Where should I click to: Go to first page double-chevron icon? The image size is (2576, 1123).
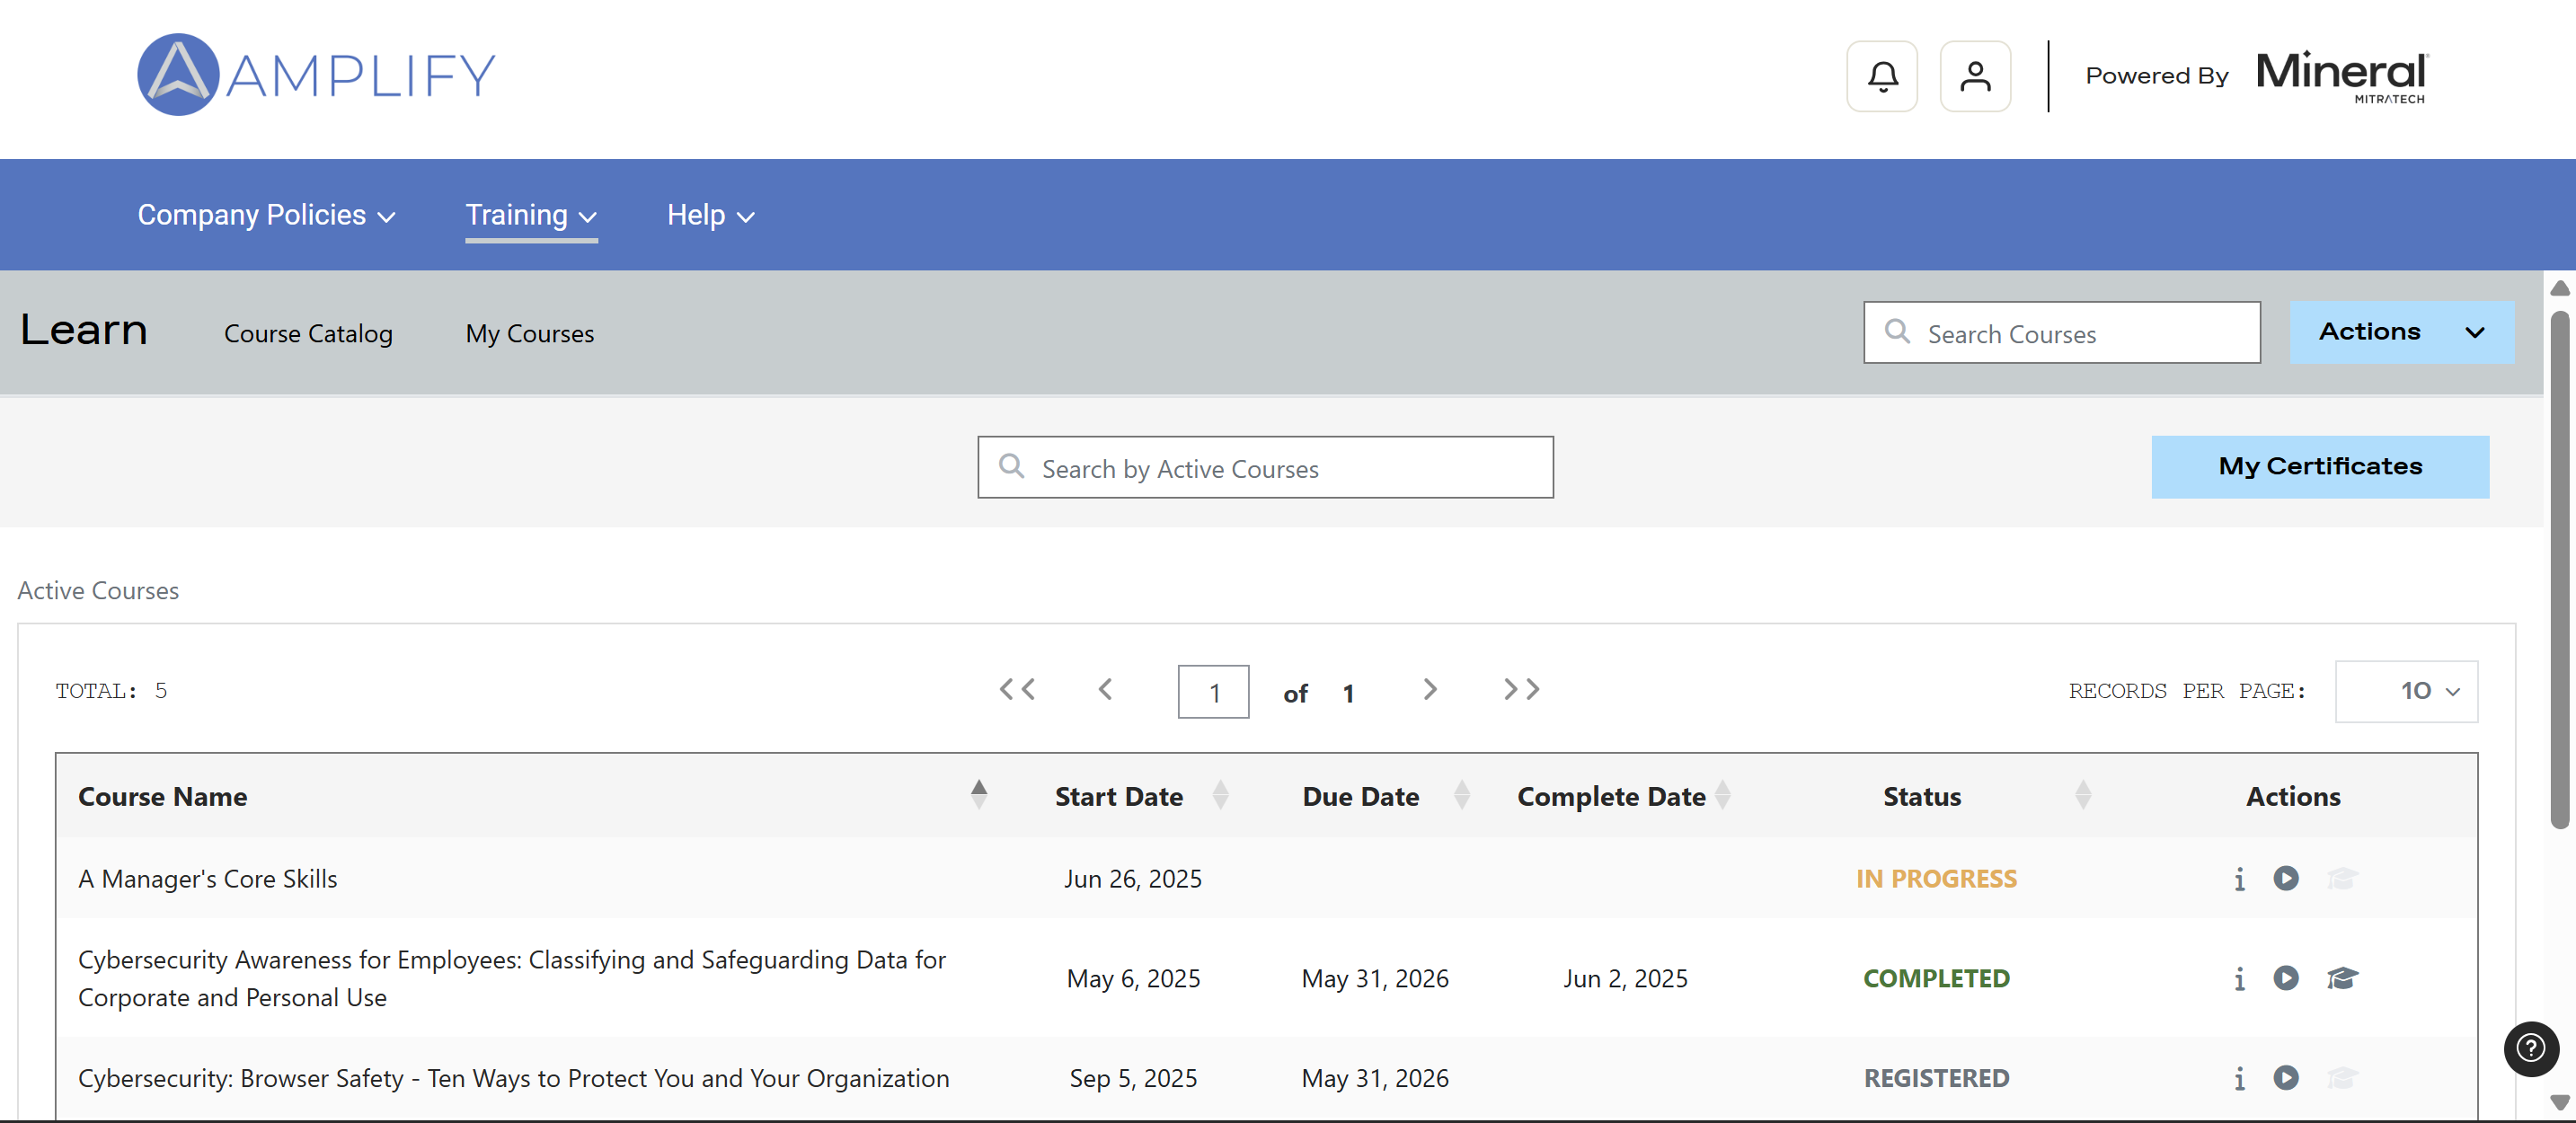click(1017, 689)
